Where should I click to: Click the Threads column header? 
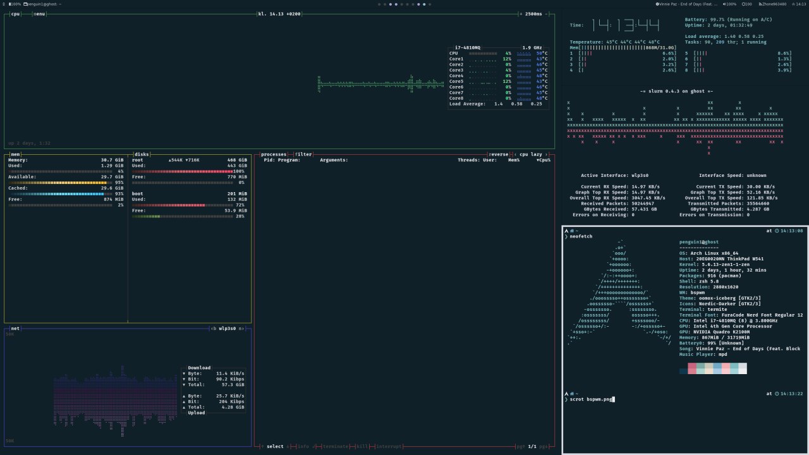[x=469, y=161]
